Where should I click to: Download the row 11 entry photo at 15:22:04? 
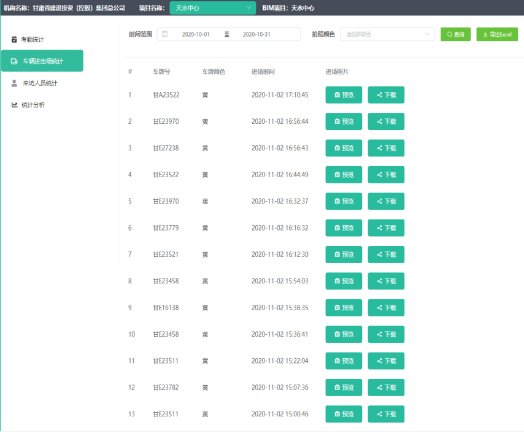point(386,361)
